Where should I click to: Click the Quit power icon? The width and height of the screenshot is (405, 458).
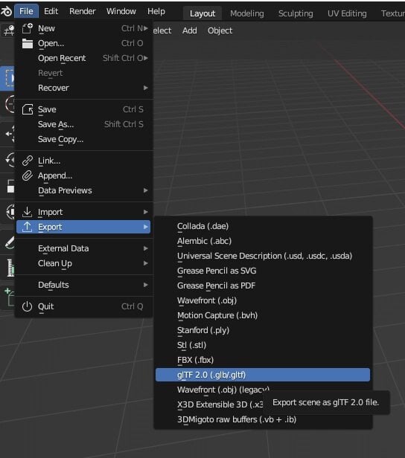coord(28,306)
